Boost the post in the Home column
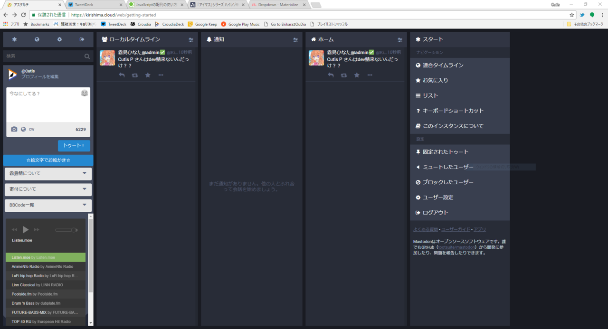The width and height of the screenshot is (608, 329). [x=344, y=75]
